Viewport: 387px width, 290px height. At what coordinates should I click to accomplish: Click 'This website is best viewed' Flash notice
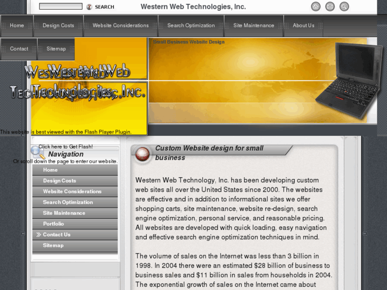pyautogui.click(x=65, y=132)
